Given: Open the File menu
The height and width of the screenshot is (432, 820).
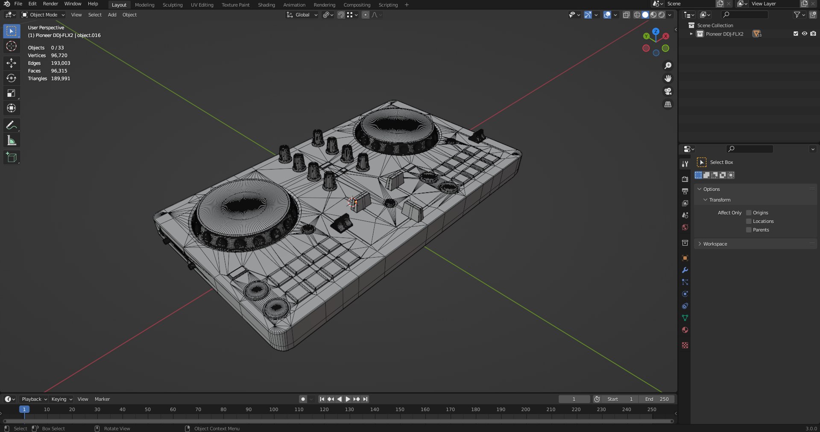Looking at the screenshot, I should pyautogui.click(x=18, y=4).
